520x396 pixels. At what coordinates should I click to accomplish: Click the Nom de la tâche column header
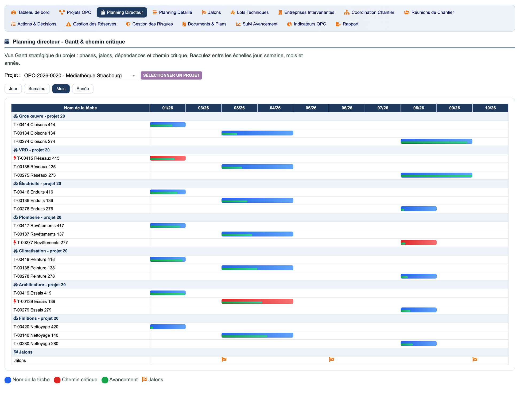tap(80, 108)
